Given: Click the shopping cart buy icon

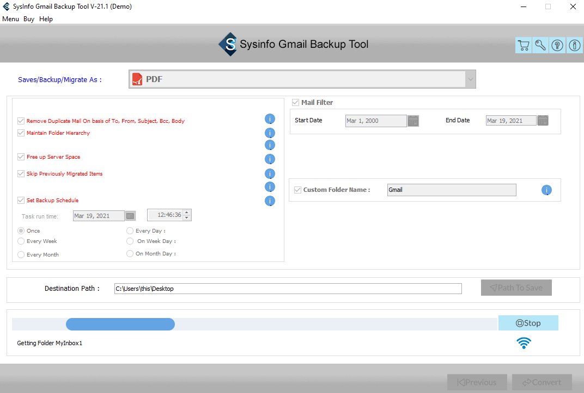Looking at the screenshot, I should (x=524, y=45).
